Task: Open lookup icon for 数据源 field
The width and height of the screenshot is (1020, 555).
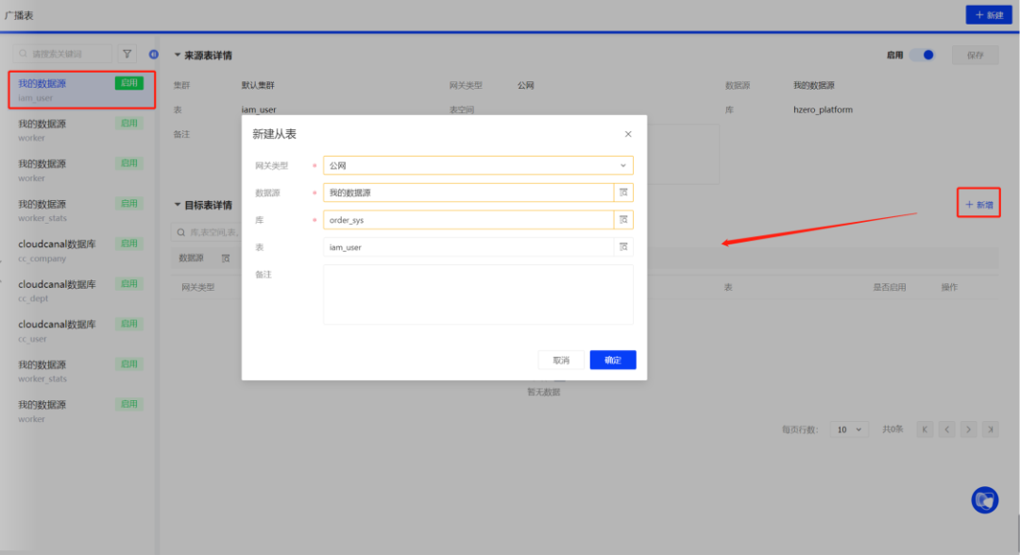Action: (623, 193)
